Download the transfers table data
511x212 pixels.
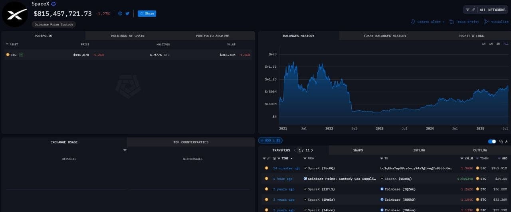506,141
